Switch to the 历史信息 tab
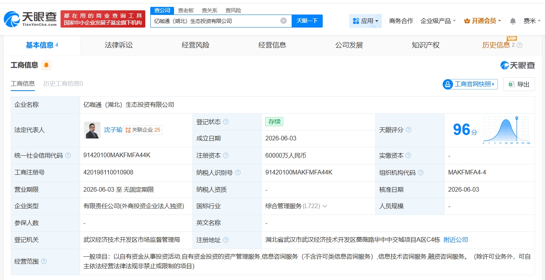This screenshot has height=280, width=545. (x=496, y=45)
